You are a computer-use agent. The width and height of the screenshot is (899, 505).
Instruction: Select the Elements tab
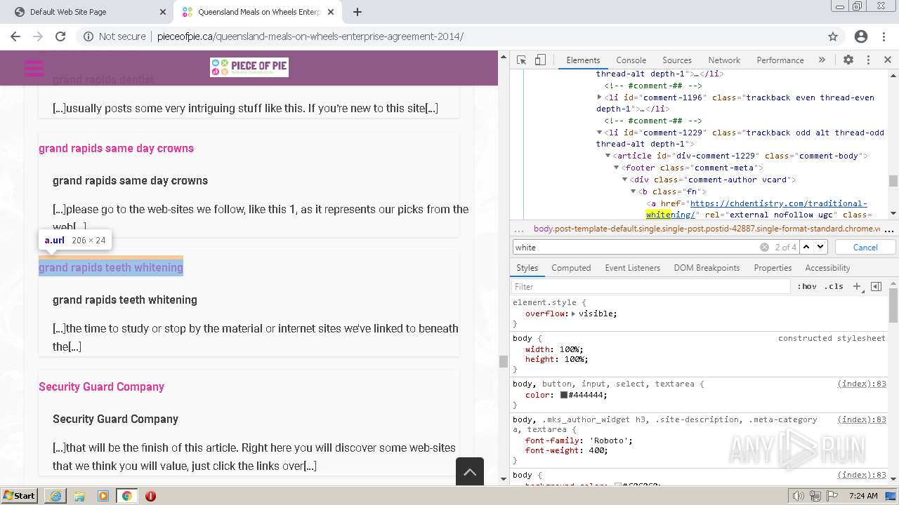tap(583, 60)
